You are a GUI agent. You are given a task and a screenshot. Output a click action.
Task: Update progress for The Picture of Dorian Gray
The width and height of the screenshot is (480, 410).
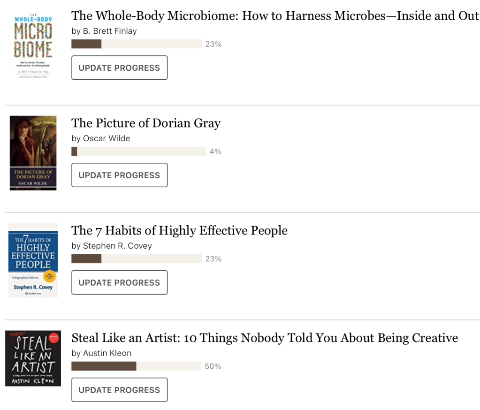click(x=119, y=175)
